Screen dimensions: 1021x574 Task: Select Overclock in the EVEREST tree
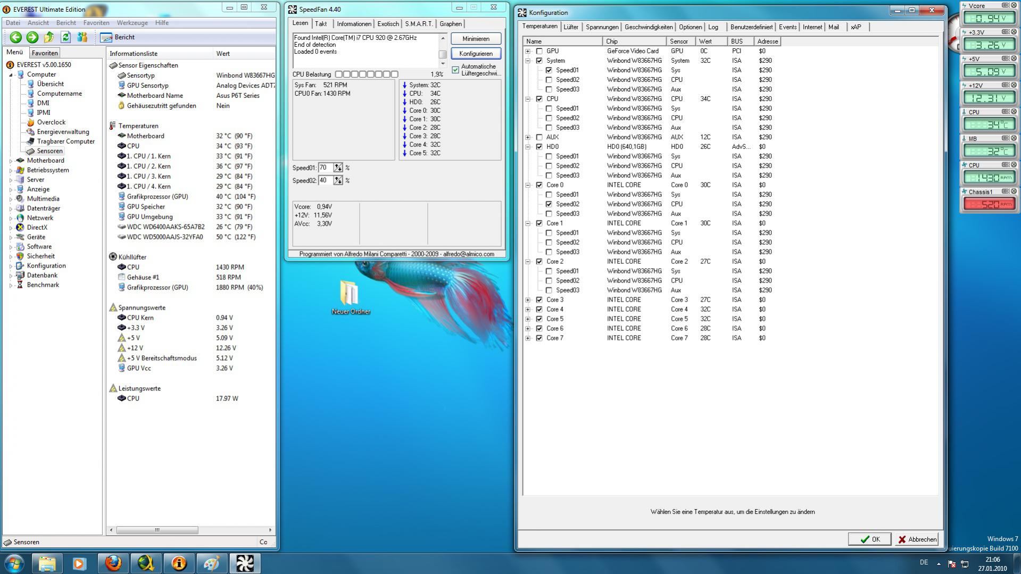(51, 122)
